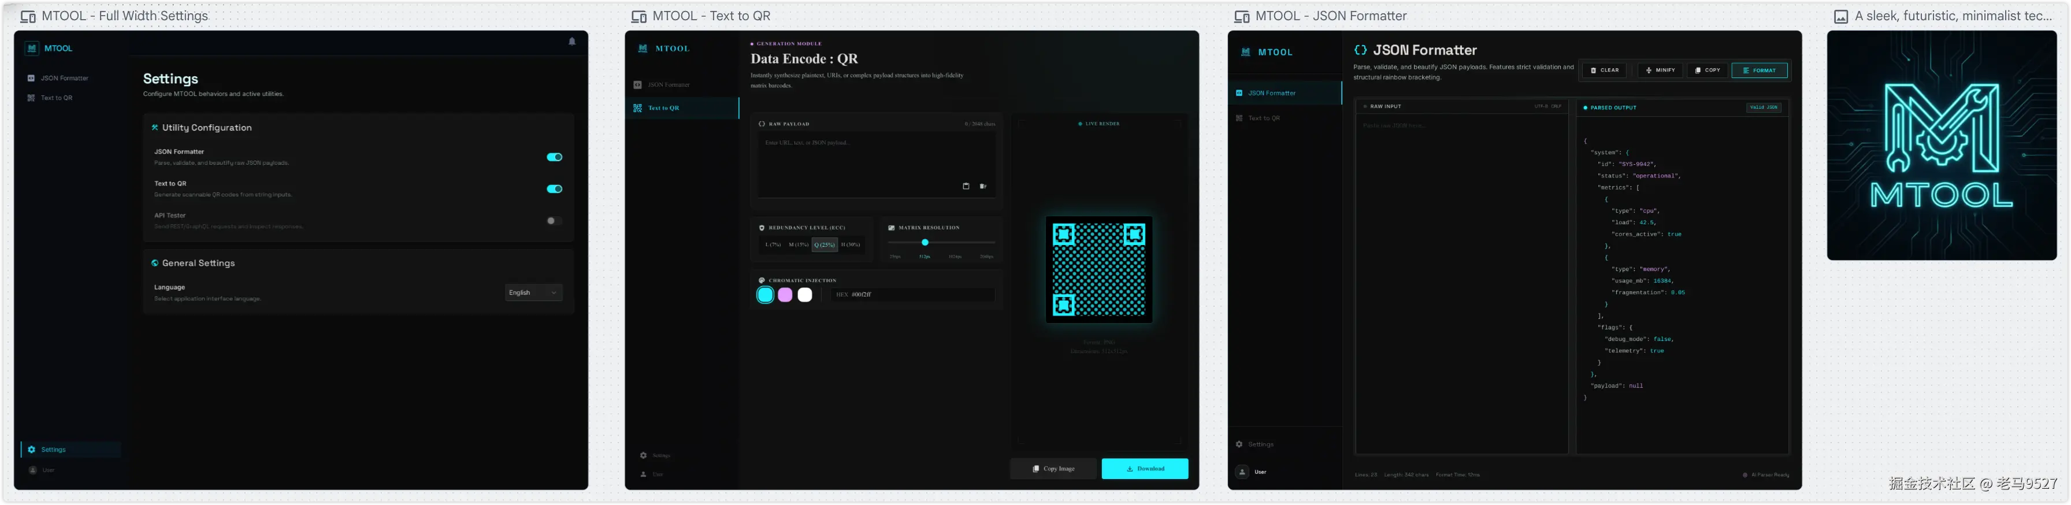Screen dimensions: 2071x505
Task: Open the English language dropdown
Action: pos(534,293)
